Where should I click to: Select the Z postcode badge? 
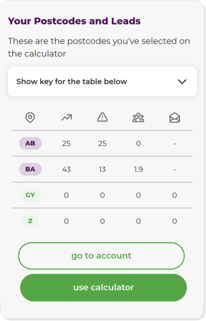[30, 221]
